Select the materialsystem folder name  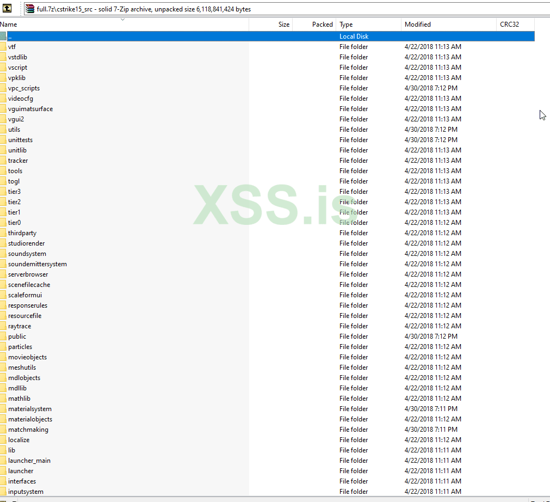click(x=30, y=409)
